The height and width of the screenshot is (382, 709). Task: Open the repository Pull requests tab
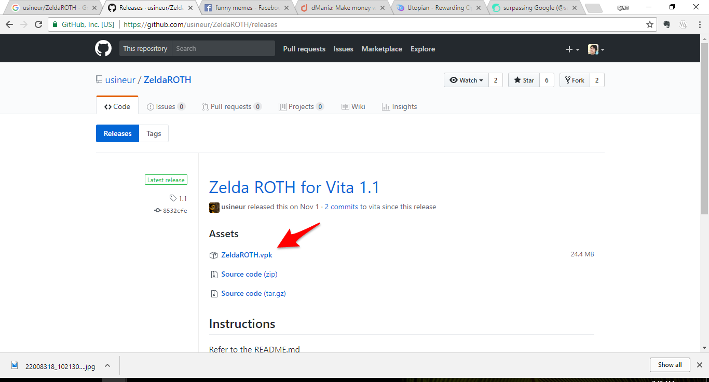[231, 106]
